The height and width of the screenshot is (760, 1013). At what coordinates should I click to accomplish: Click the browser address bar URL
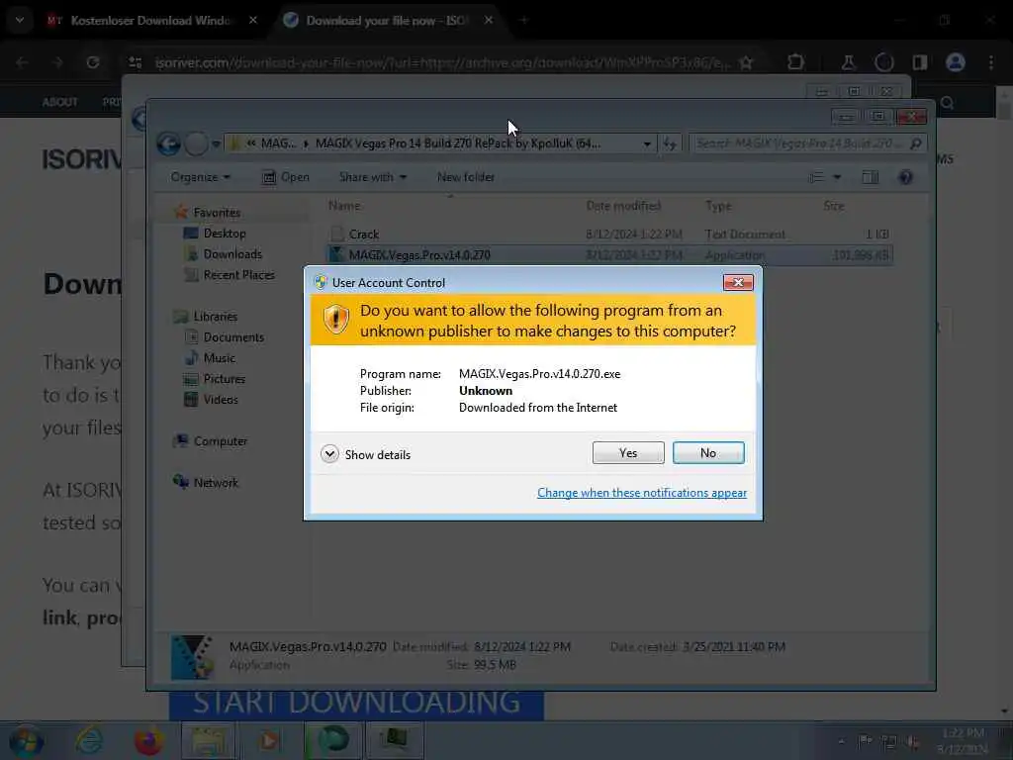tap(442, 62)
